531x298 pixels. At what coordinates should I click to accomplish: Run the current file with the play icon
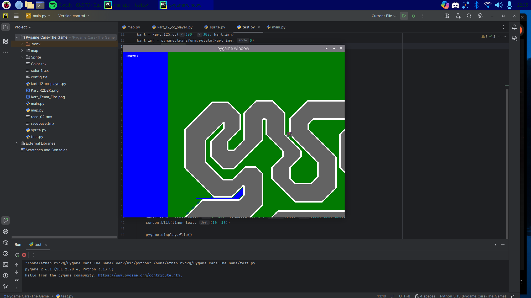point(404,16)
